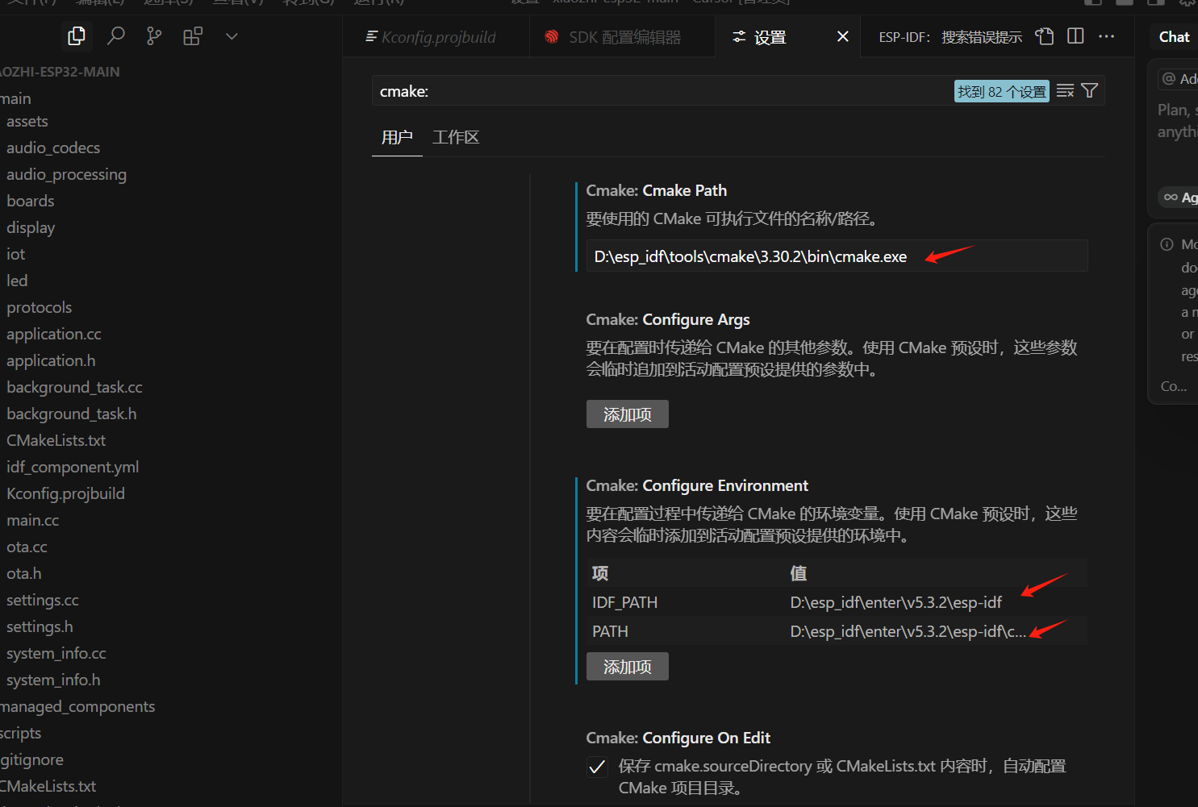Open the Extensions icon in sidebar
The width and height of the screenshot is (1198, 807).
[193, 36]
